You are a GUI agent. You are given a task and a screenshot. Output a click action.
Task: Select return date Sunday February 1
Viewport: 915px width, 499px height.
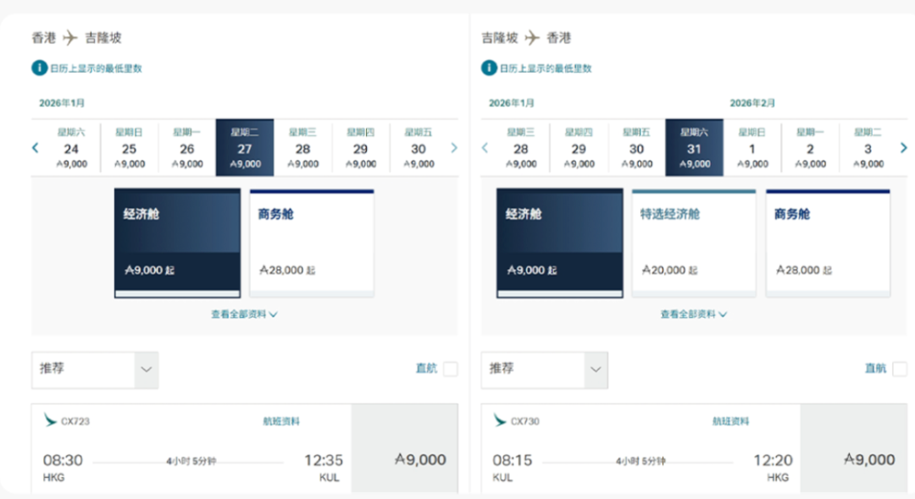tap(751, 148)
